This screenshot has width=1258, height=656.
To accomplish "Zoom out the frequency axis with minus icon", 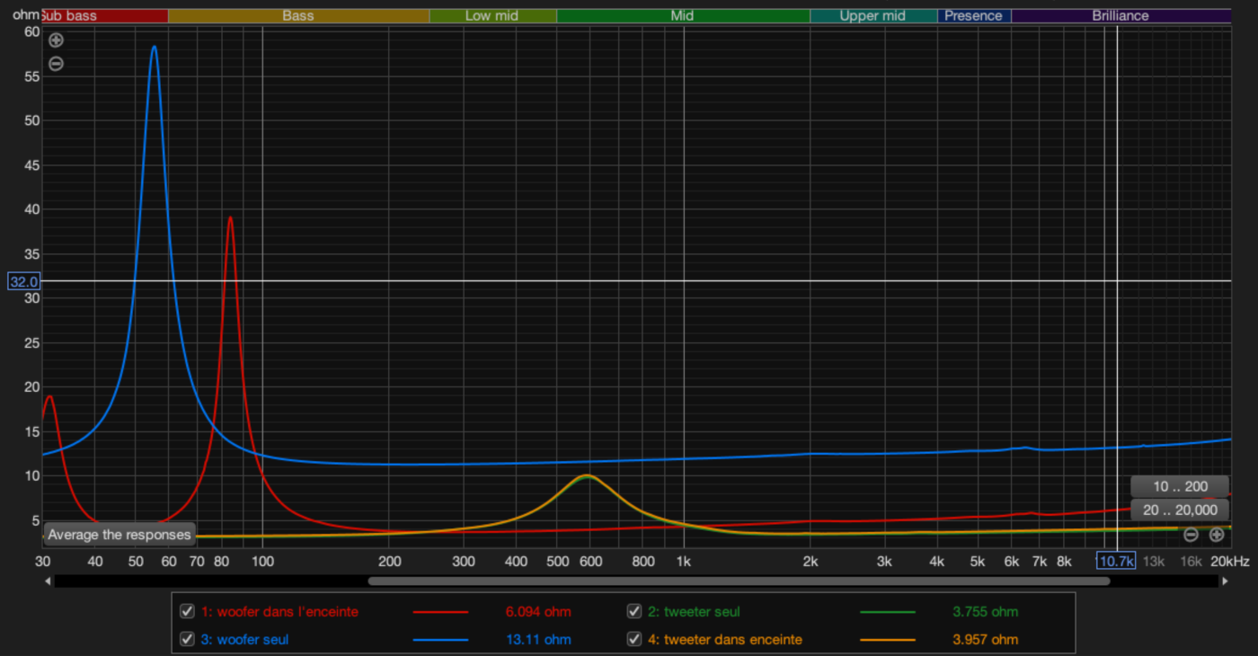I will click(1191, 535).
